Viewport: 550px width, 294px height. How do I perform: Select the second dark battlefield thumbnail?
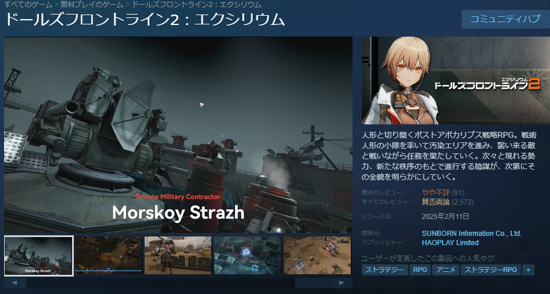click(x=109, y=256)
